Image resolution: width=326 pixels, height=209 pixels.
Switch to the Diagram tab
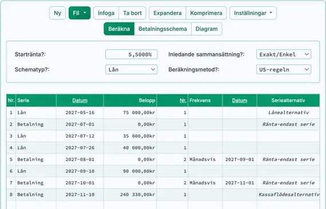206,29
